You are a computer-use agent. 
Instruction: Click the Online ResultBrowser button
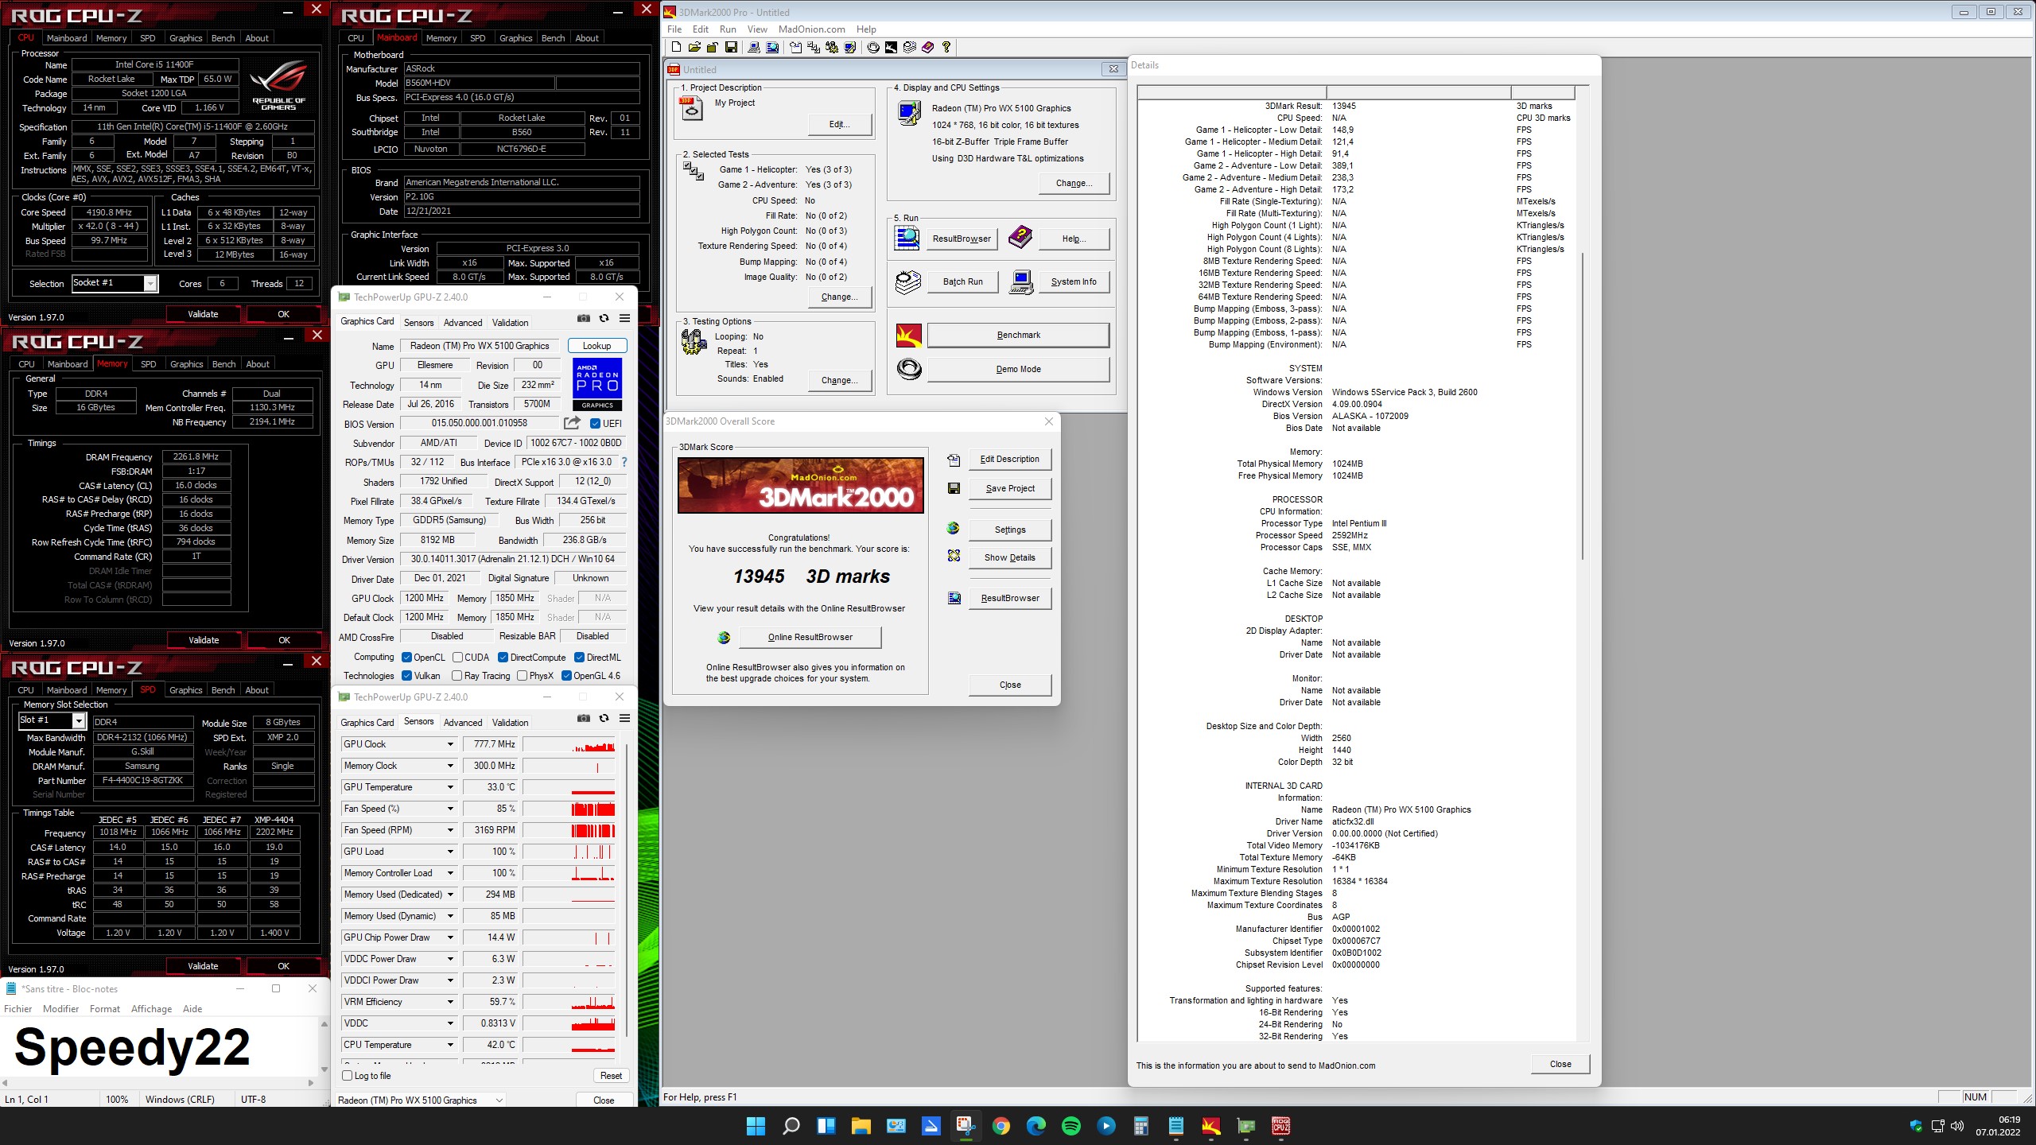coord(810,637)
